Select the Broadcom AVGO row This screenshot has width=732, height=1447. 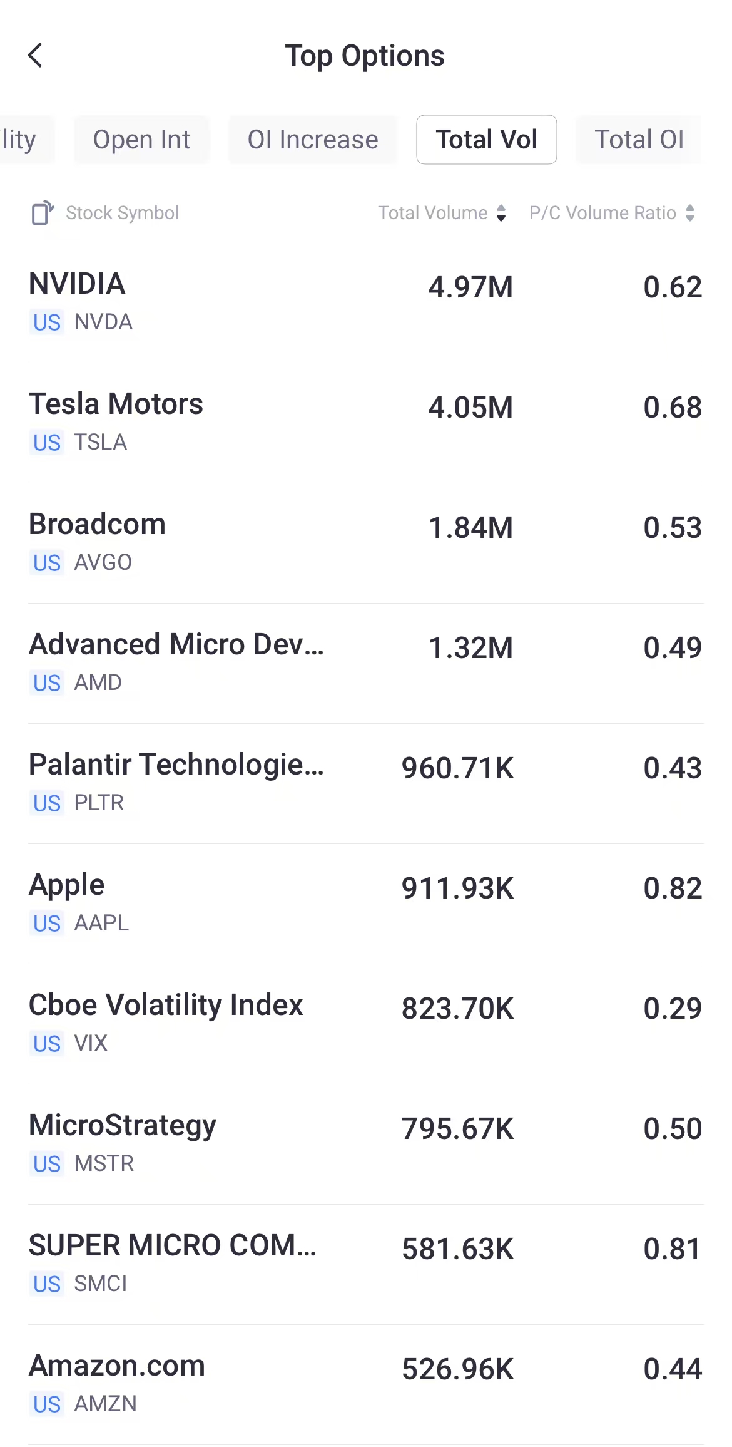coord(366,542)
